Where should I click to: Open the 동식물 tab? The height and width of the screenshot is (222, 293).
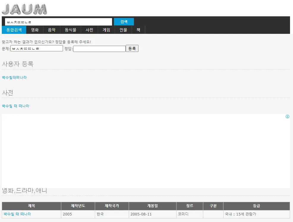(x=70, y=30)
